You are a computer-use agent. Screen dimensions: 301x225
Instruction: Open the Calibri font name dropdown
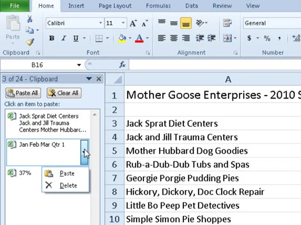pyautogui.click(x=100, y=23)
